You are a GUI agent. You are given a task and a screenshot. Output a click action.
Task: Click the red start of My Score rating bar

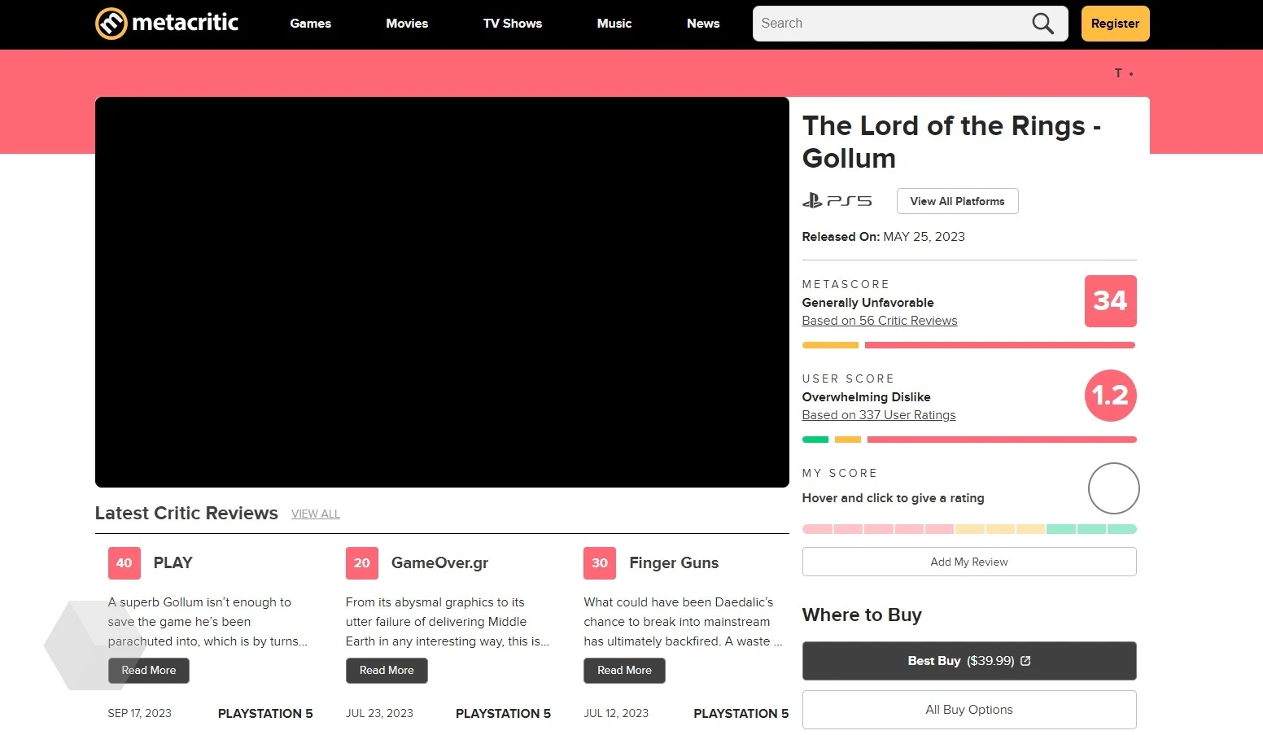pyautogui.click(x=878, y=529)
